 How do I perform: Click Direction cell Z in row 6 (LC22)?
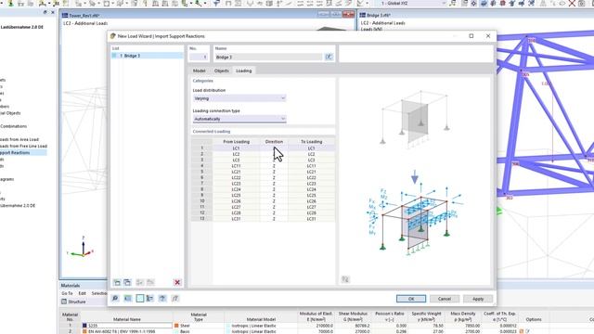(x=274, y=177)
